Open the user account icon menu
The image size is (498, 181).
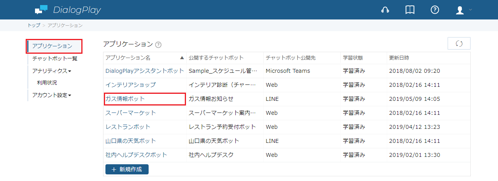pyautogui.click(x=460, y=11)
